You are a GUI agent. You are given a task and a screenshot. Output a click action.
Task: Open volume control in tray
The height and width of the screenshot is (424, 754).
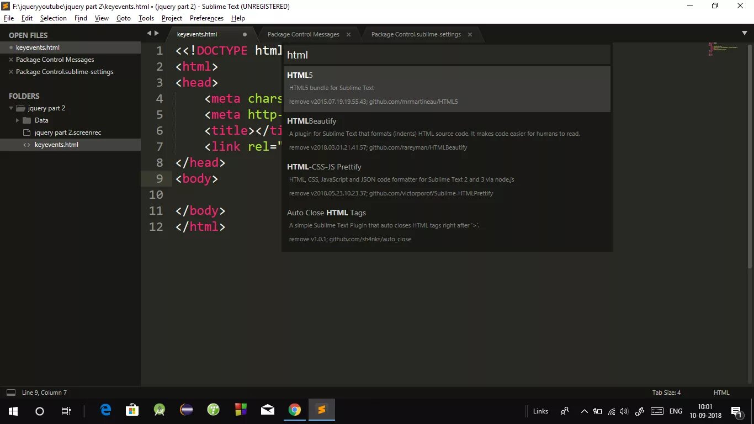pos(624,411)
